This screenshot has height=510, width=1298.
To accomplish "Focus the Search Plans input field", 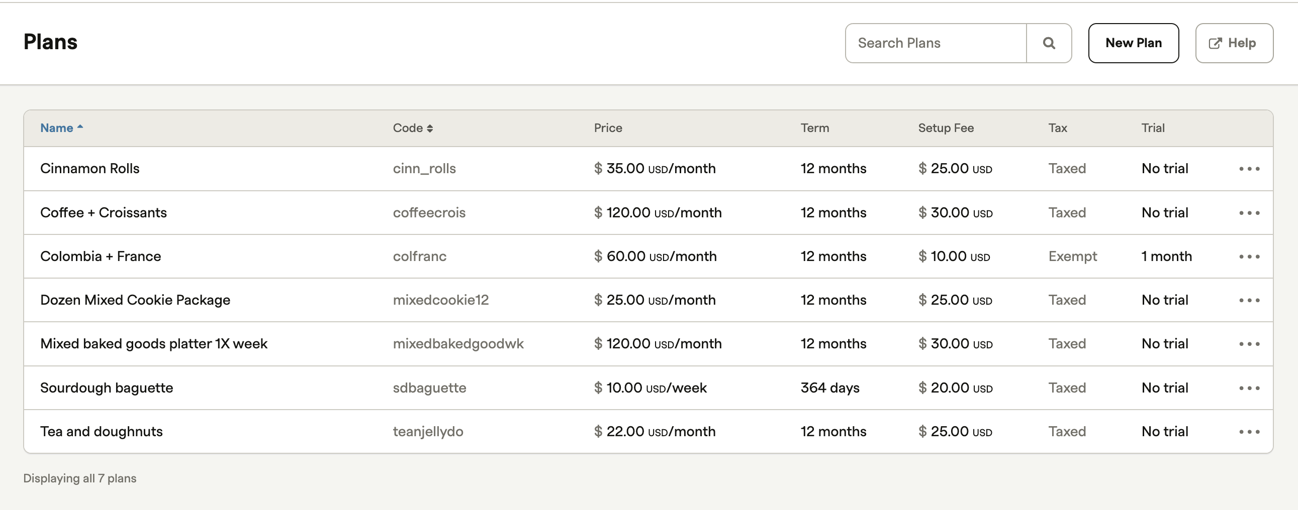I will [936, 43].
